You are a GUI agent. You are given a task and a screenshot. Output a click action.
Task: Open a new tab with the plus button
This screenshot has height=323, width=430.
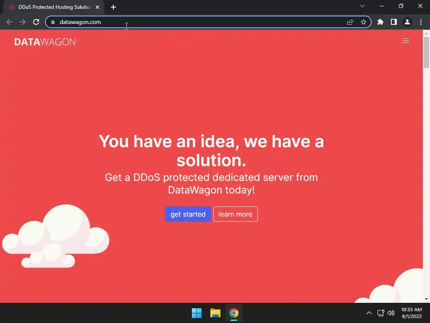113,7
